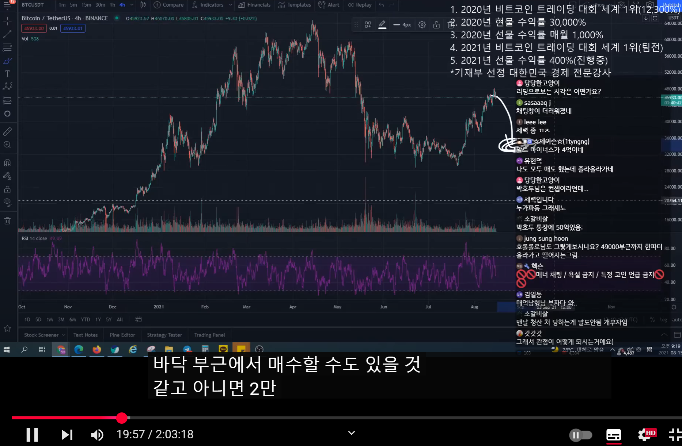Select the trend line drawing tool

point(7,34)
